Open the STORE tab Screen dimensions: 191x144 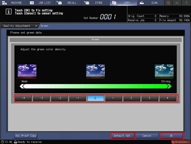96,3
